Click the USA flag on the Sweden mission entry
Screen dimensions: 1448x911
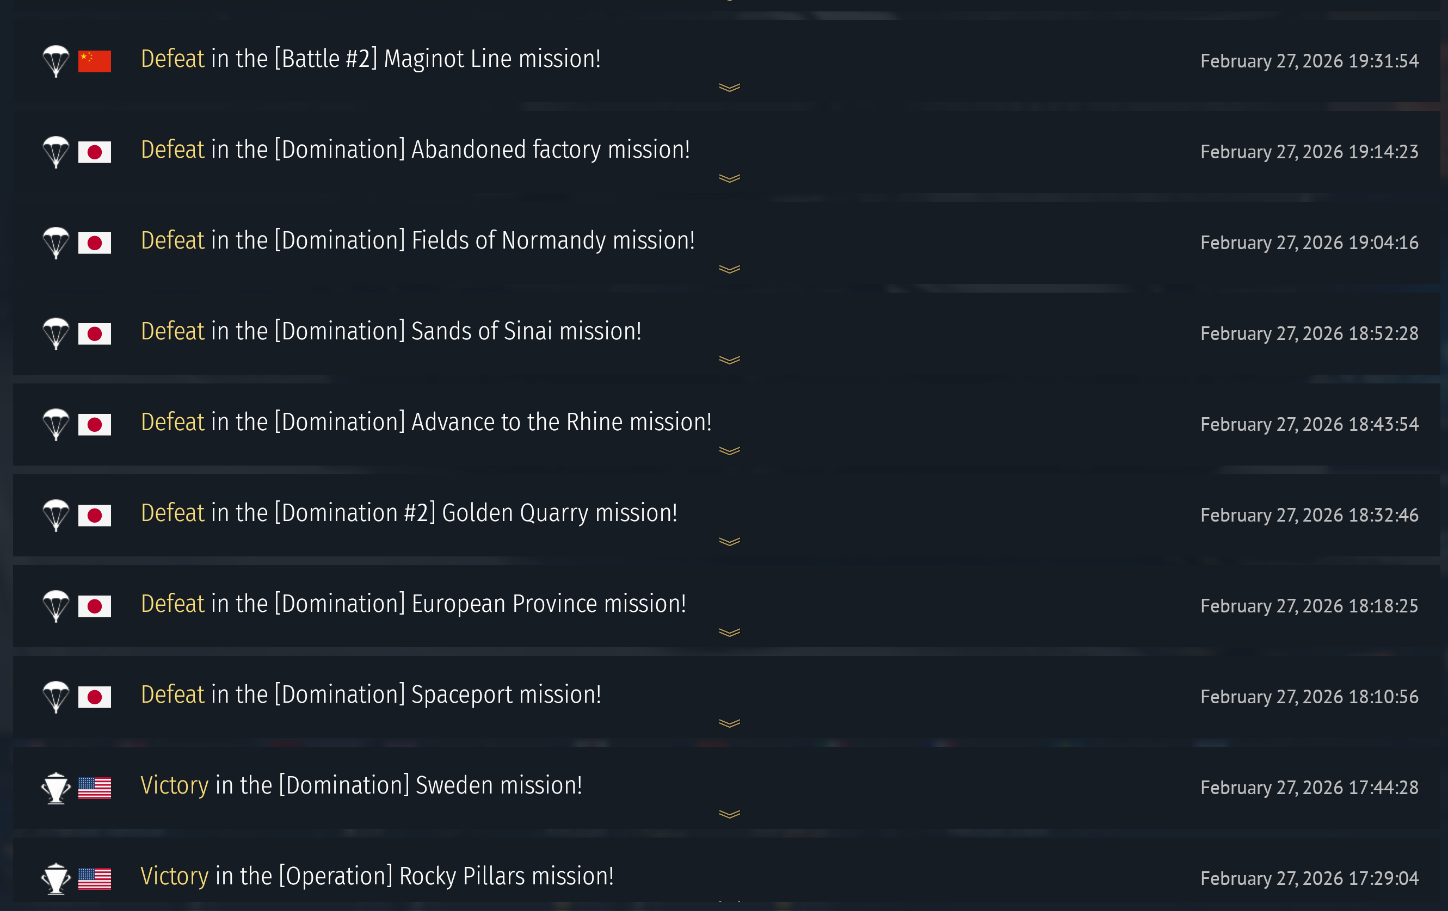(x=94, y=787)
